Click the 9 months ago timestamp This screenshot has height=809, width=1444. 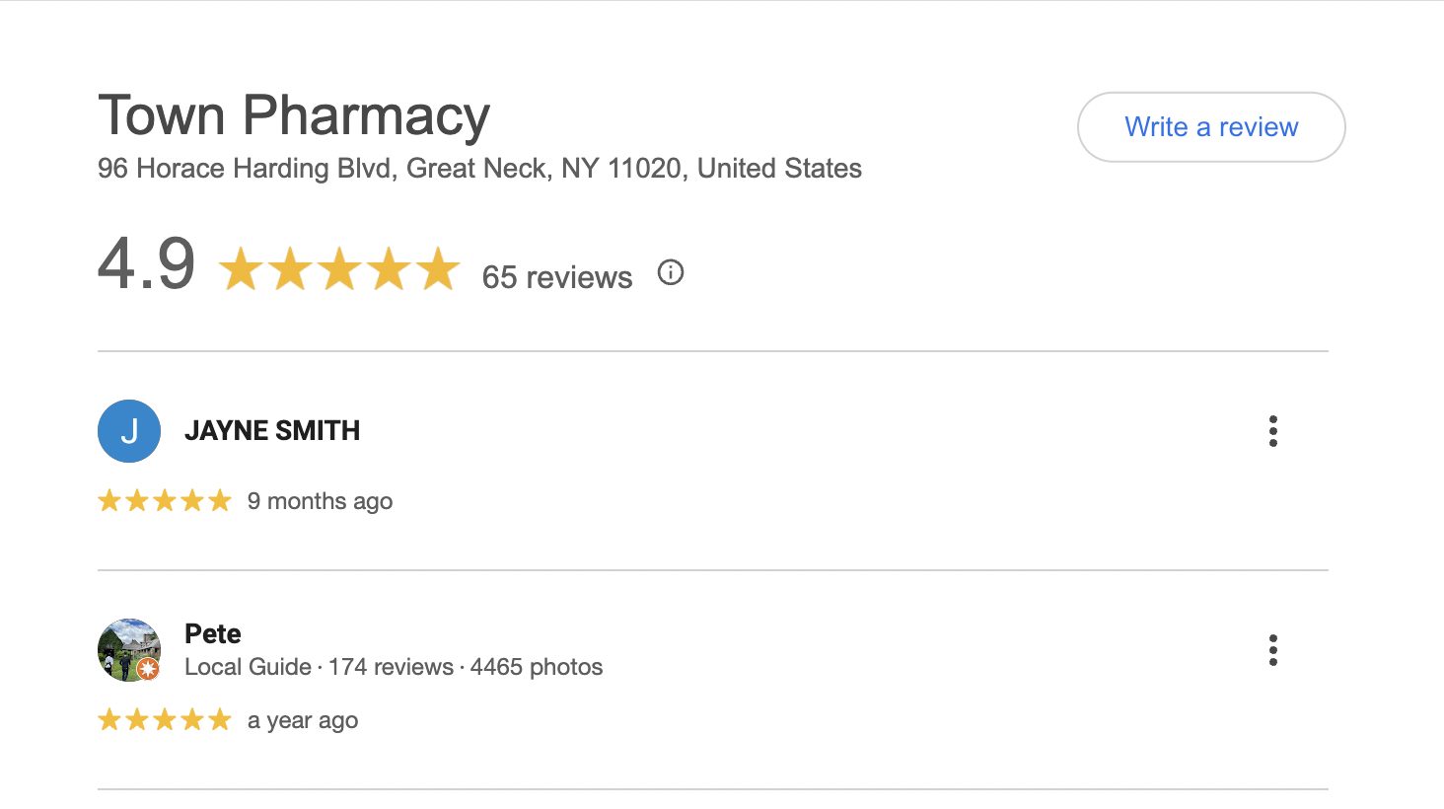pos(320,501)
